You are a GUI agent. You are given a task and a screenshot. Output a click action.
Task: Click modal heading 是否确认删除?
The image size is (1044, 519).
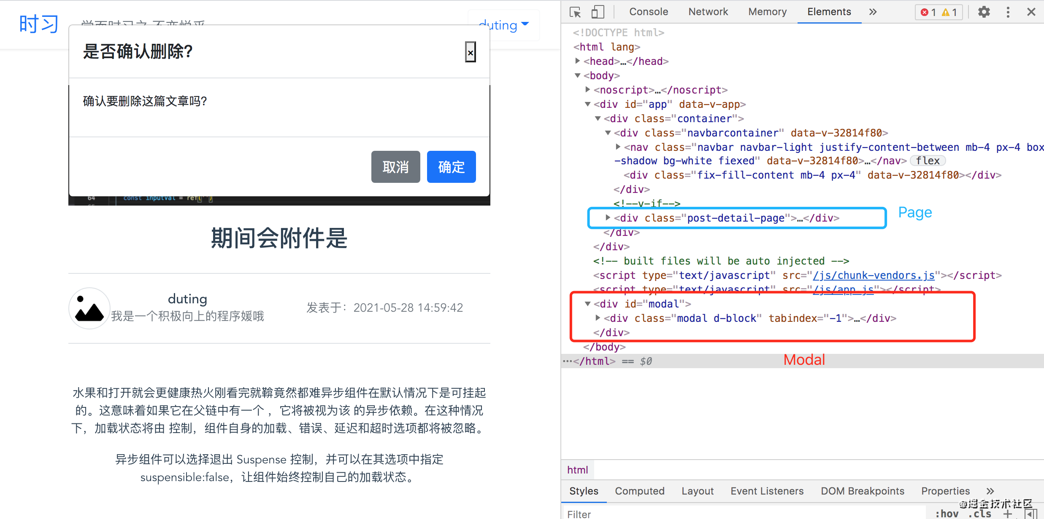138,51
